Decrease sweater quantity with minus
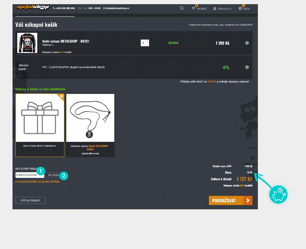The width and height of the screenshot is (306, 249). pyautogui.click(x=147, y=45)
